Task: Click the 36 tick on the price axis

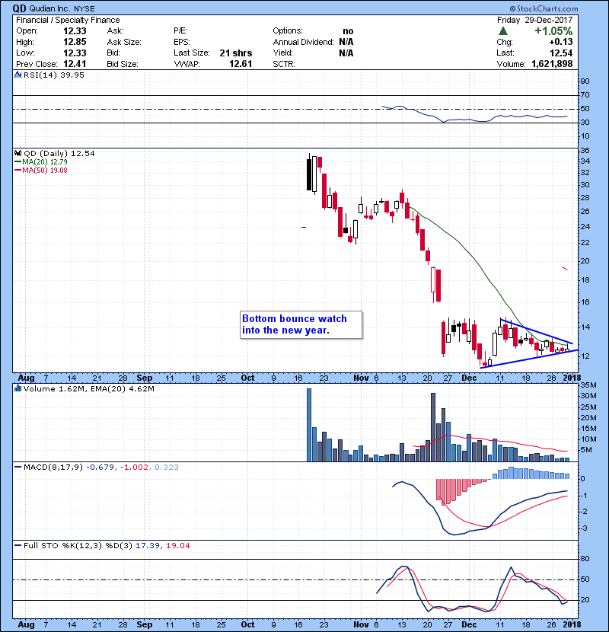Action: pyautogui.click(x=585, y=150)
